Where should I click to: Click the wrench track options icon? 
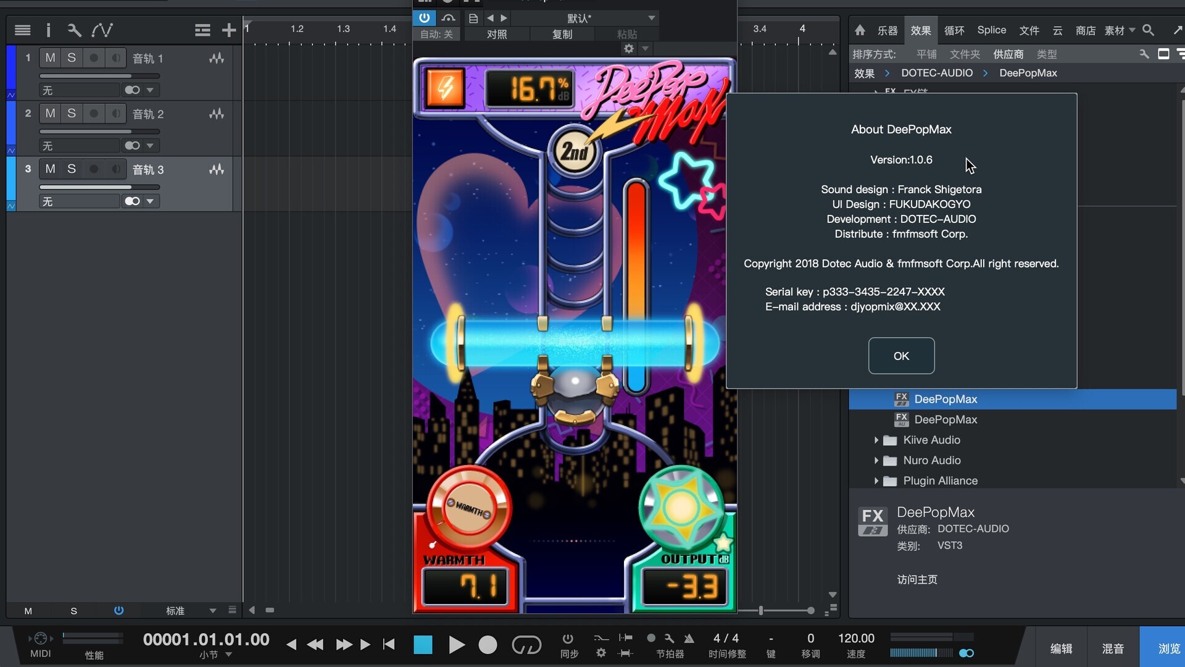(x=74, y=30)
